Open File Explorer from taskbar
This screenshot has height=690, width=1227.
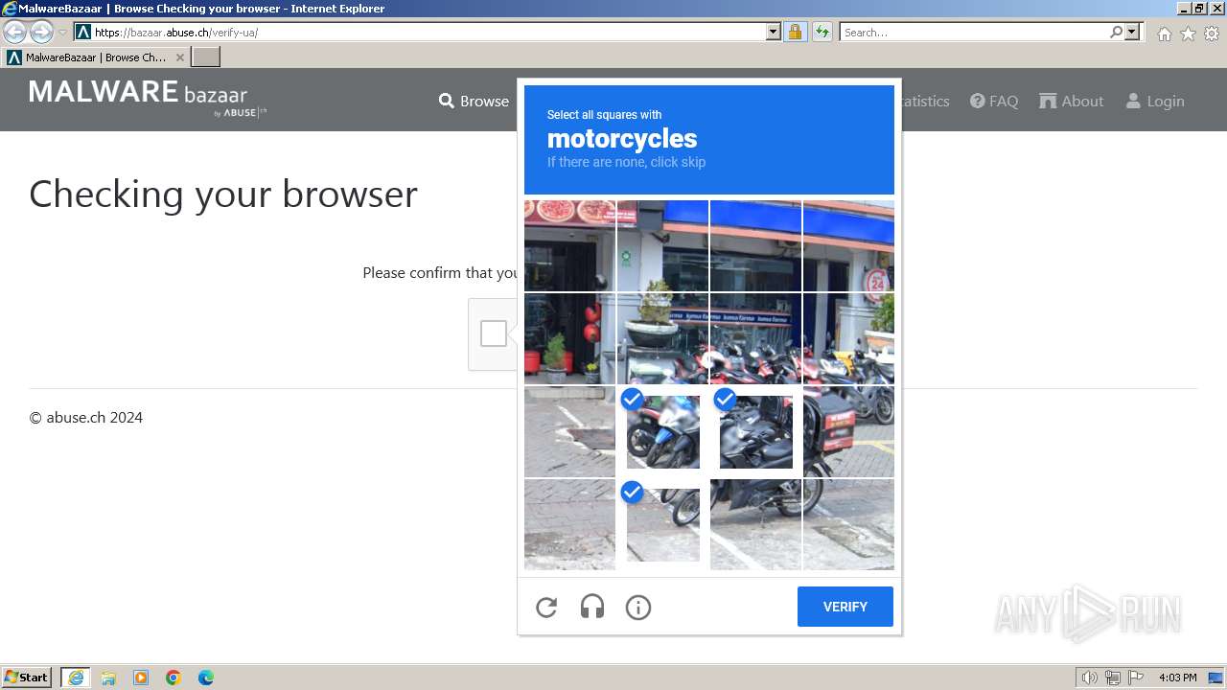[108, 678]
